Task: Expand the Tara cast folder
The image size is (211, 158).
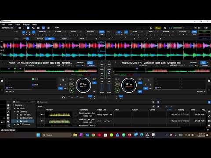Action: point(18,115)
